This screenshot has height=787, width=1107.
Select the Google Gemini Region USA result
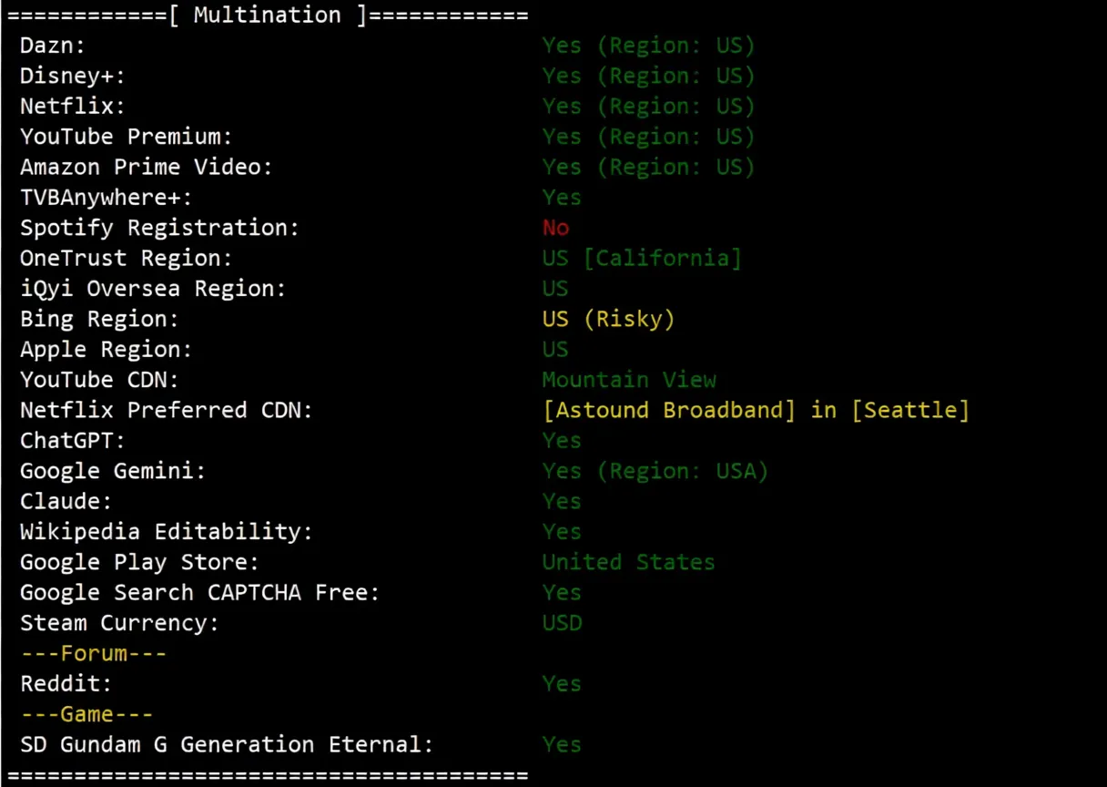[655, 471]
